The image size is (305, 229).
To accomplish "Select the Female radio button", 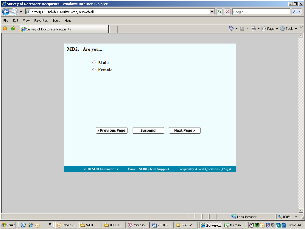I will click(94, 69).
